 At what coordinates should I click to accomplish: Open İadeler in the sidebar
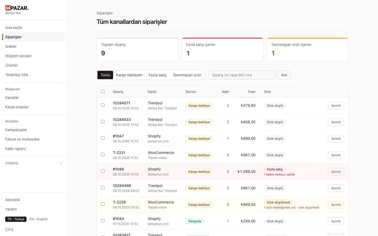[x=33, y=46]
